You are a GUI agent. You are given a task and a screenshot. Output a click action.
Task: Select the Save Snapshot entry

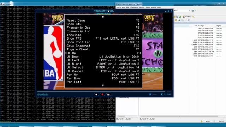pyautogui.click(x=103, y=46)
